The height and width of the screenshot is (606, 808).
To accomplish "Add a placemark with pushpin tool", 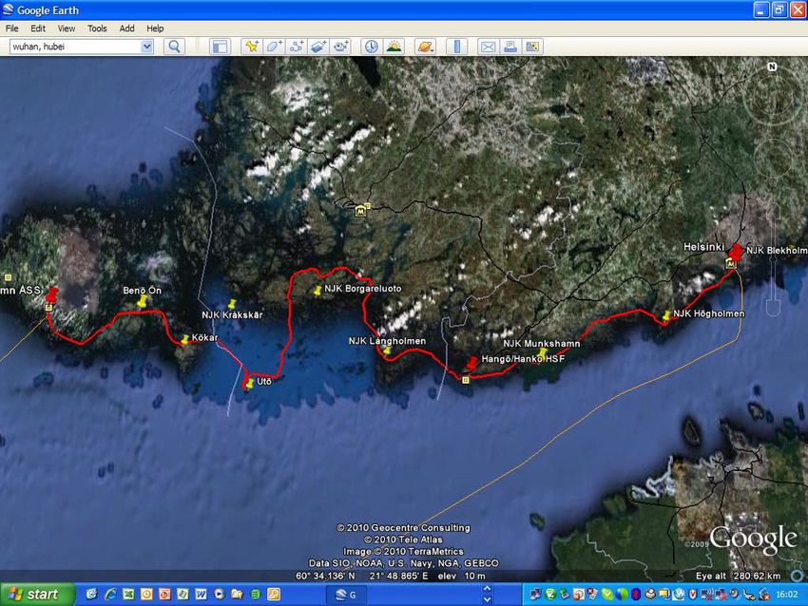I will [x=252, y=47].
